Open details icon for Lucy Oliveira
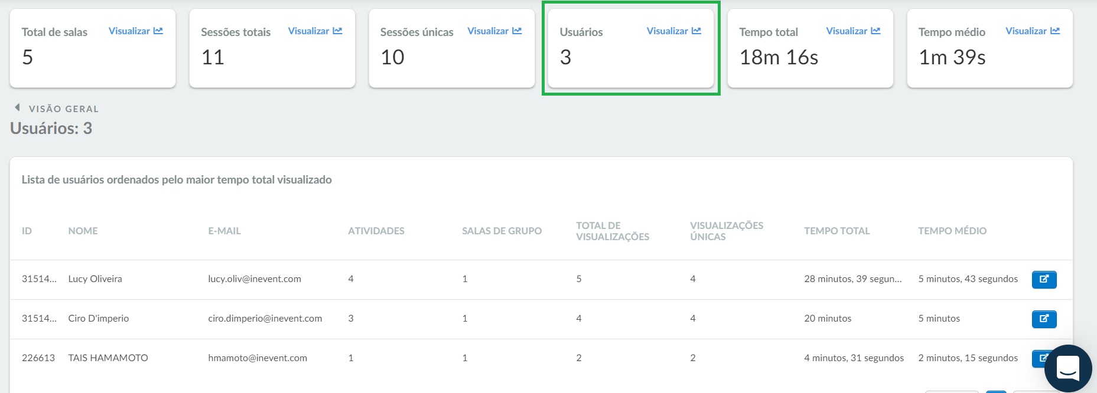Screen dimensions: 1097x393 pyautogui.click(x=1044, y=279)
